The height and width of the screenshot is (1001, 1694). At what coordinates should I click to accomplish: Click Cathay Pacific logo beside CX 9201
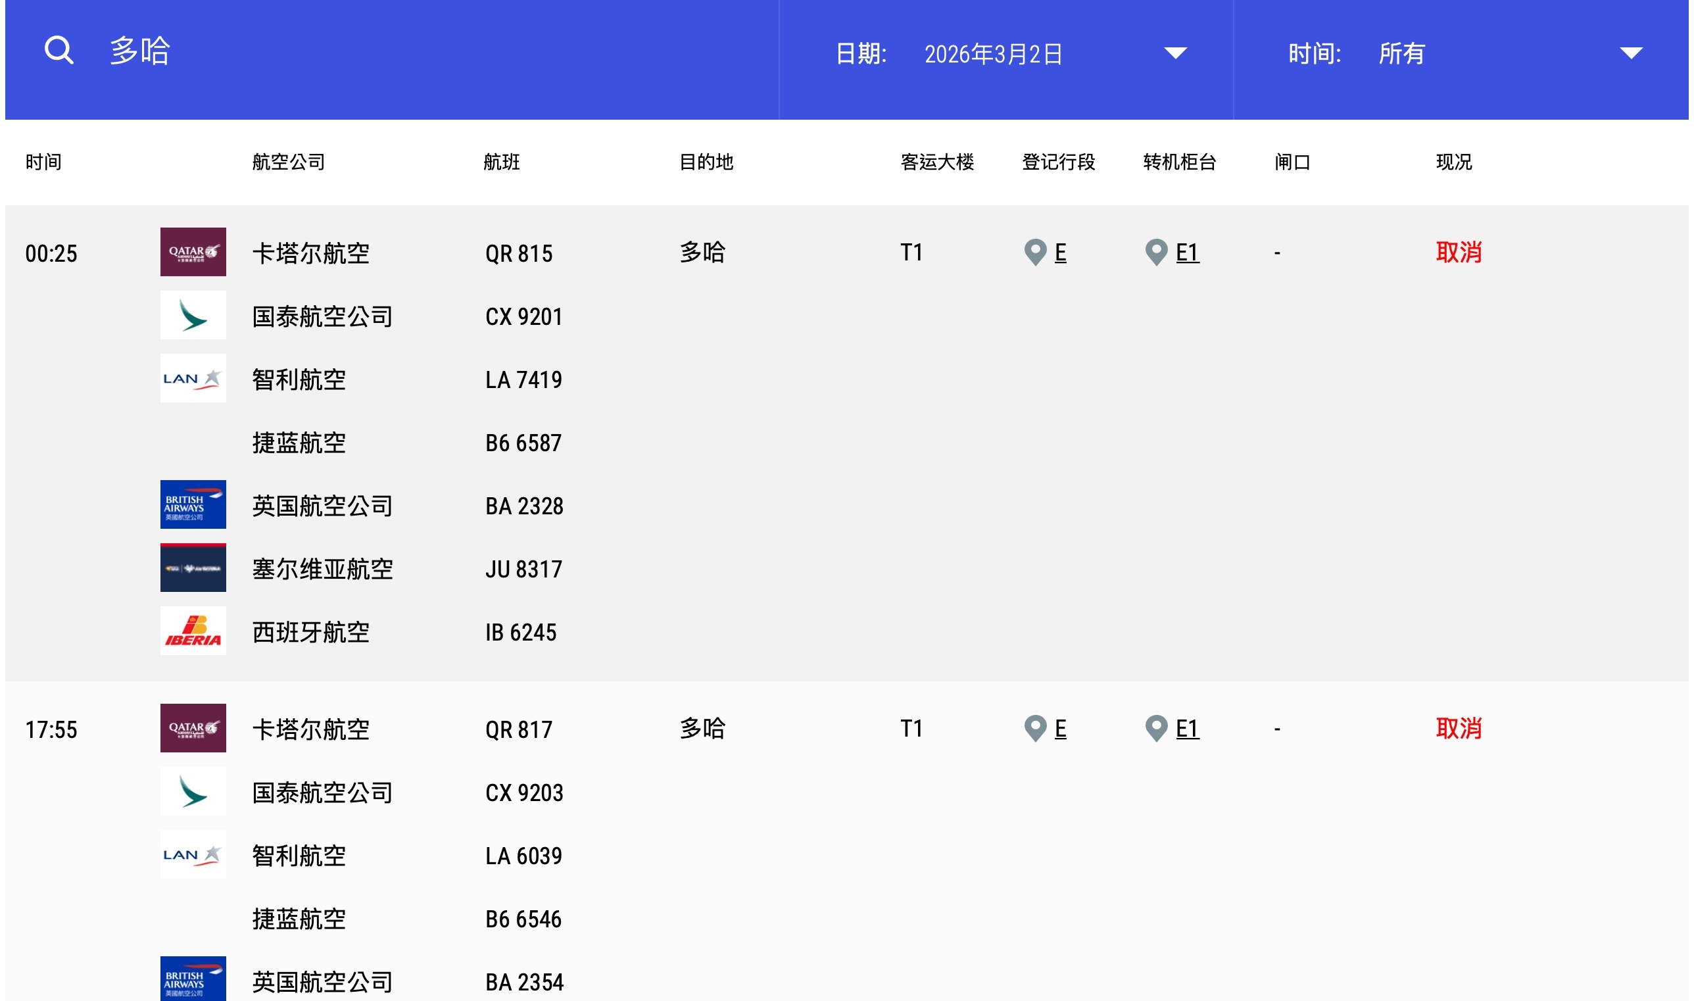pos(193,315)
